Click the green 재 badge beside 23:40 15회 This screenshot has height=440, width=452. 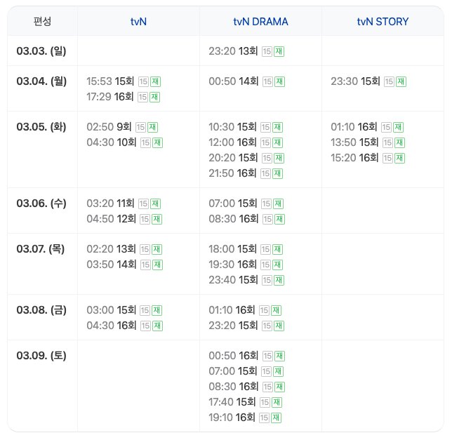click(279, 281)
